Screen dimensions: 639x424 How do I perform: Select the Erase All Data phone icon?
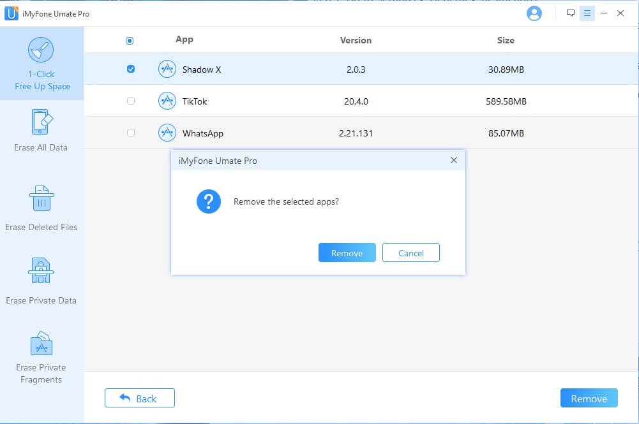(41, 122)
